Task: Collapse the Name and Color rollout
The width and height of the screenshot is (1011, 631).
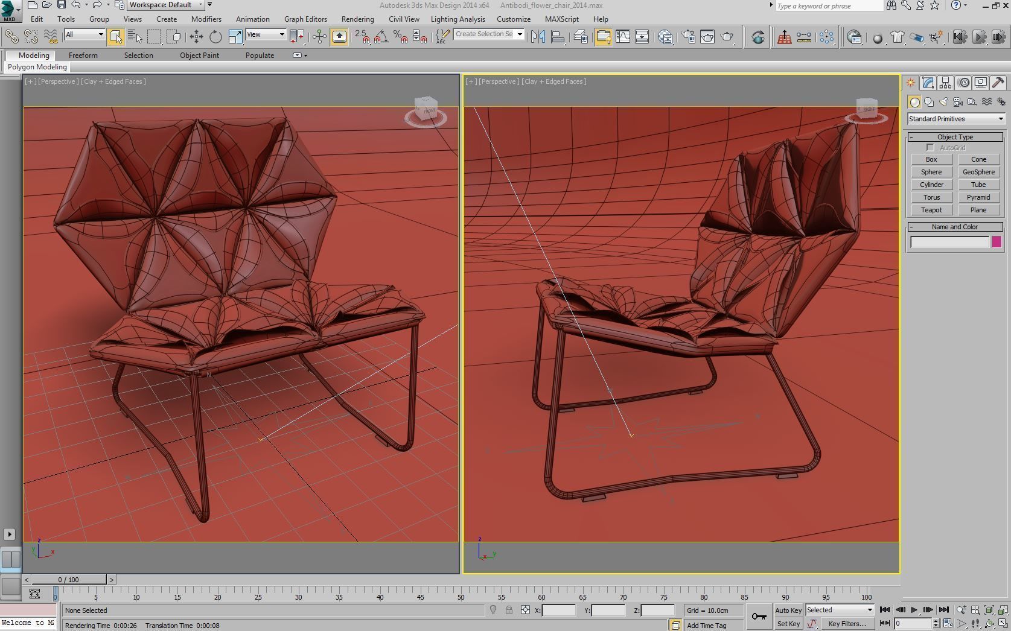Action: click(955, 227)
